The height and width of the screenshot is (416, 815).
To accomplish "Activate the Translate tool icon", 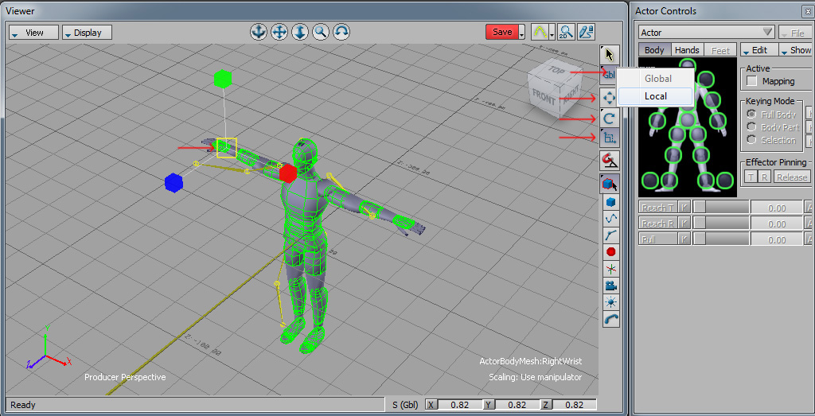I will click(610, 98).
